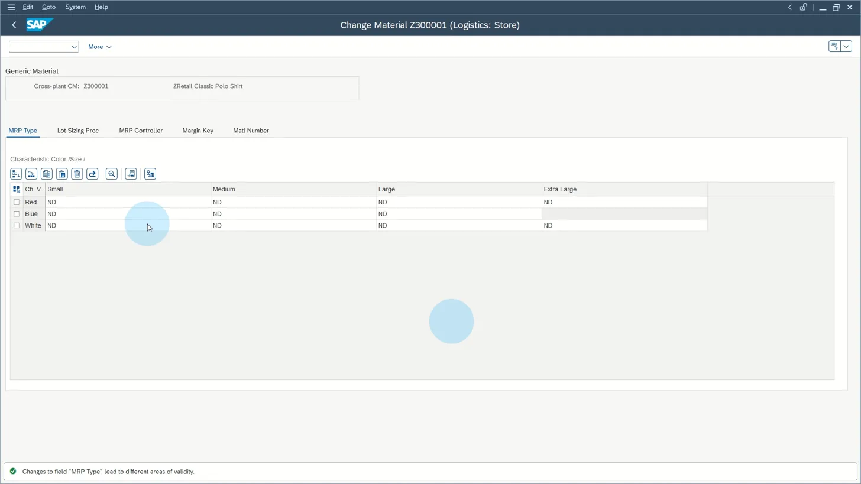The image size is (861, 484).
Task: Click the status bar MRP Type message
Action: [x=108, y=472]
